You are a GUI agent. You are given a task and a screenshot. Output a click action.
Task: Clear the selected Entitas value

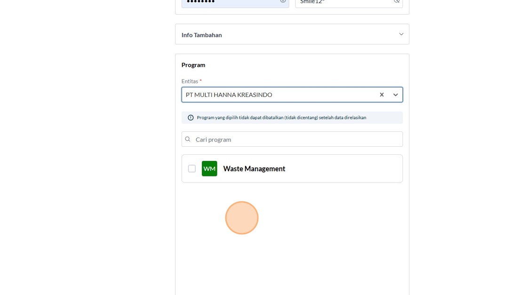point(382,95)
